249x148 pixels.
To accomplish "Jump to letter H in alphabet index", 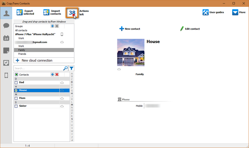I will point(72,93).
